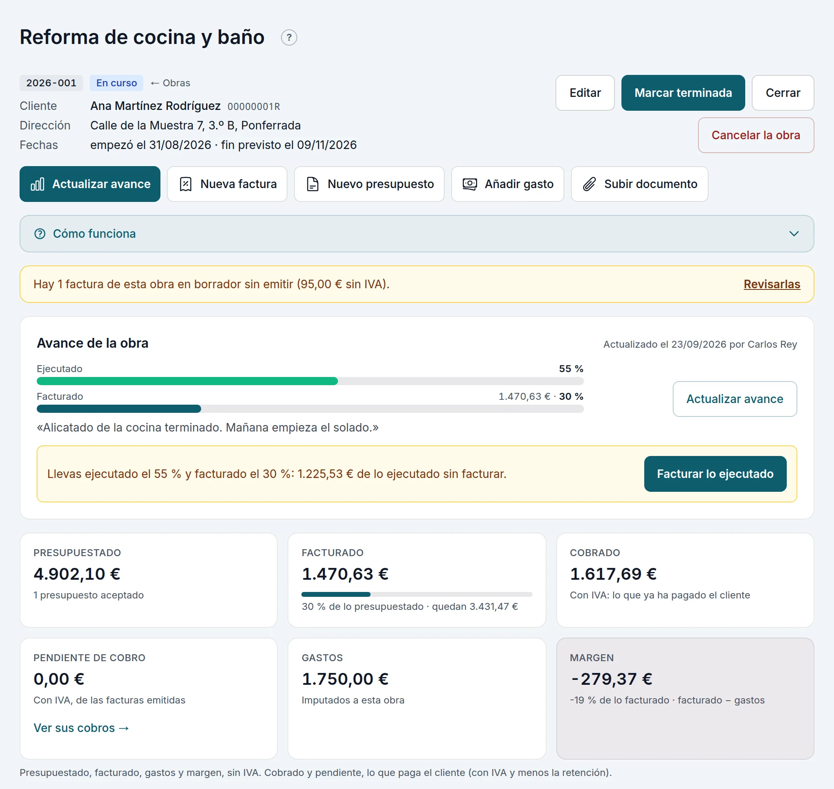The height and width of the screenshot is (789, 834).
Task: Mark the job as Marcar terminada
Action: (683, 93)
